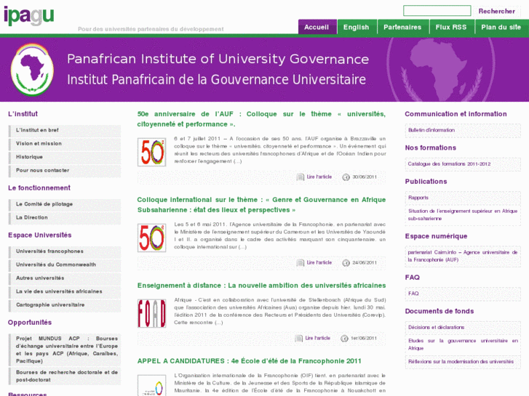Viewport: 529px width, 396px height.
Task: Click the article icon beside 1er/06/2011
Action: (x=298, y=338)
